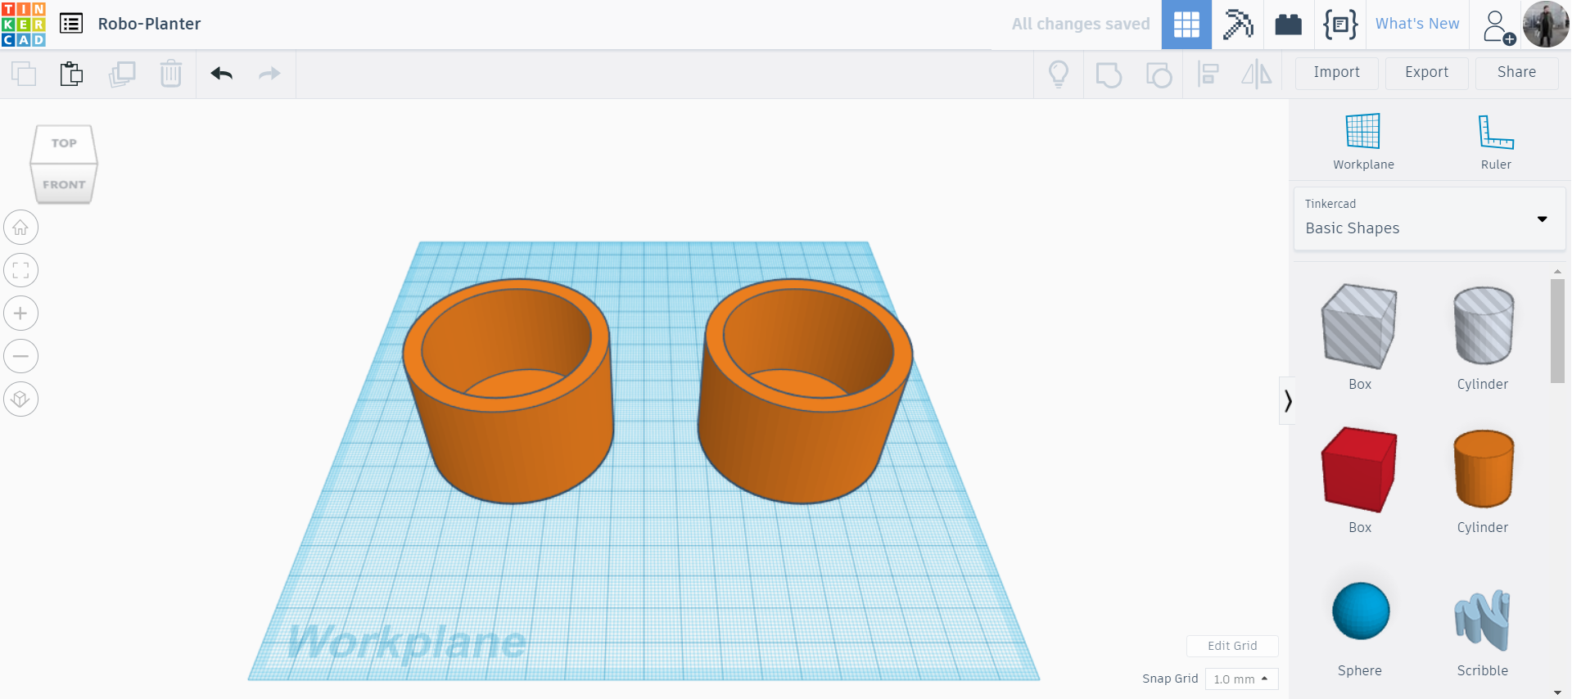The image size is (1572, 699).
Task: Click the Paste toolbar icon
Action: 71,74
